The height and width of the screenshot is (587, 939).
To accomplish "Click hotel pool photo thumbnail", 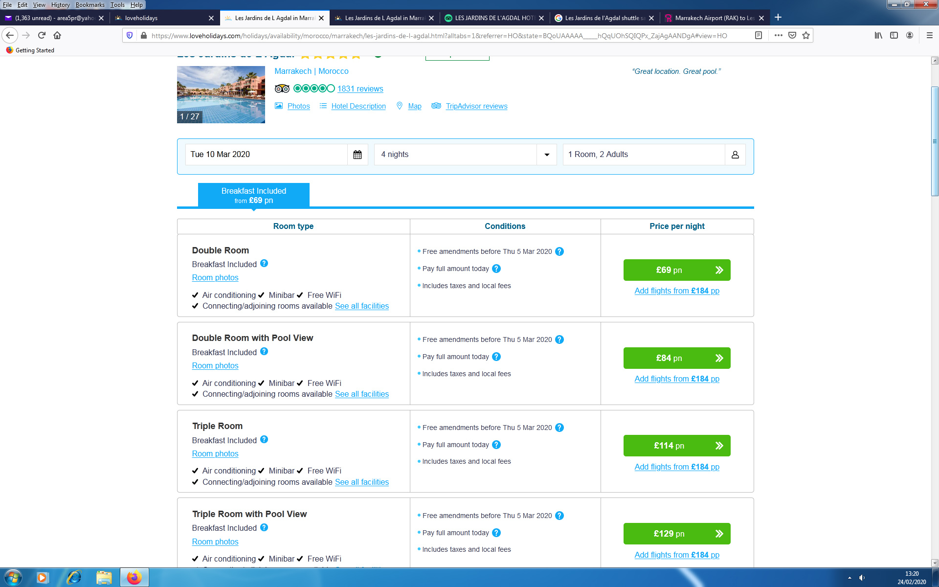I will pos(221,94).
